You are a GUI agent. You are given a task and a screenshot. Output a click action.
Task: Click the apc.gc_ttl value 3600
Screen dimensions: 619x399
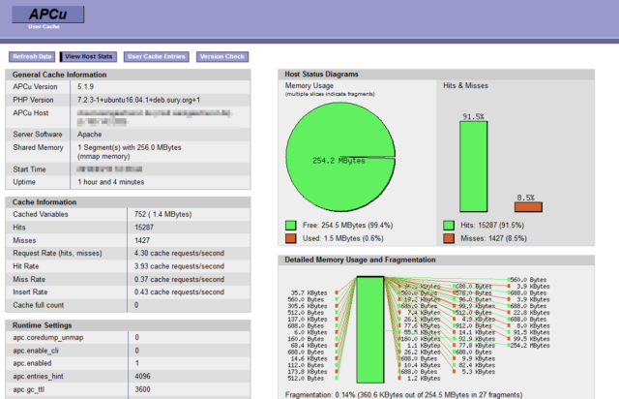tap(142, 389)
